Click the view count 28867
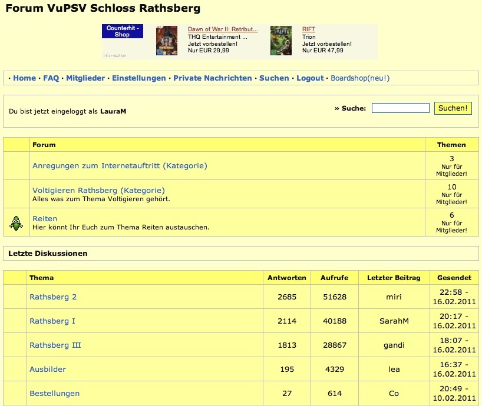Image resolution: width=482 pixels, height=406 pixels. [x=335, y=345]
